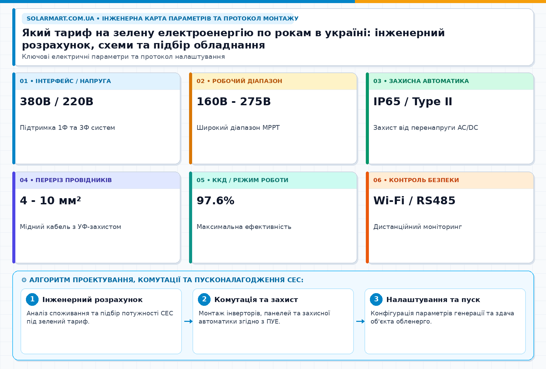Click the value IP65 / Type II

coord(413,101)
